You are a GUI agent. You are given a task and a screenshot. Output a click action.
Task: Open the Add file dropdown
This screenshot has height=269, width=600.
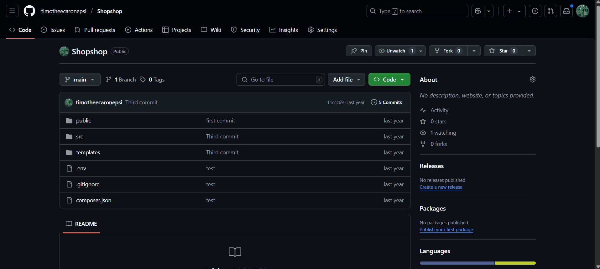click(x=346, y=80)
